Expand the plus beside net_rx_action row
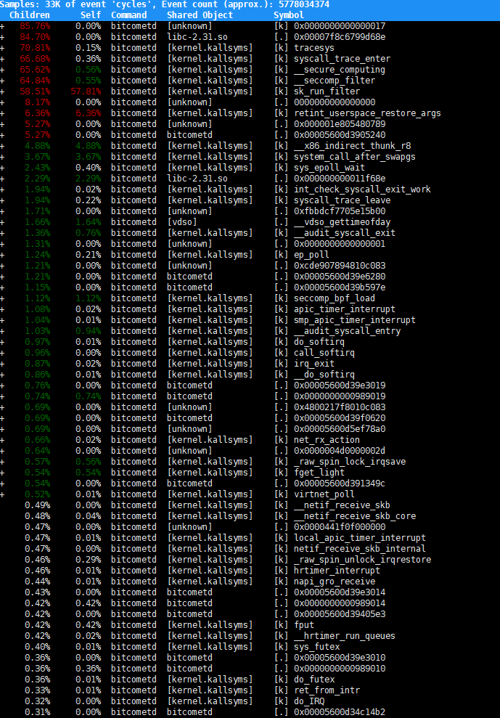This screenshot has height=718, width=500. pyautogui.click(x=2, y=440)
